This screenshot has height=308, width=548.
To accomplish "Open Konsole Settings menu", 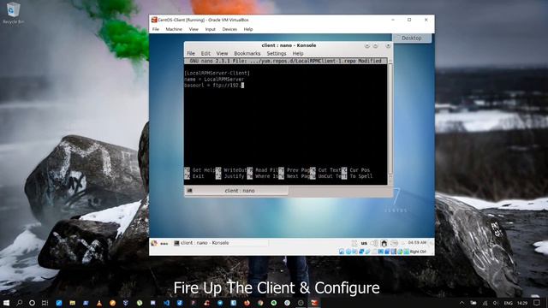I will click(x=277, y=53).
